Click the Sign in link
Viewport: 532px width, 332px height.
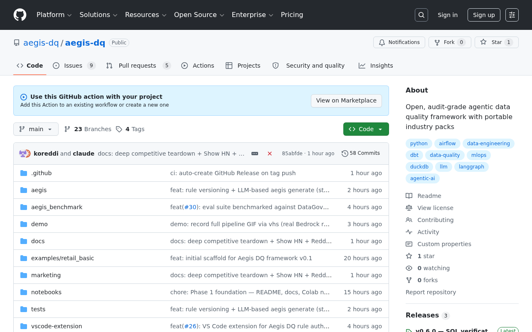point(448,15)
